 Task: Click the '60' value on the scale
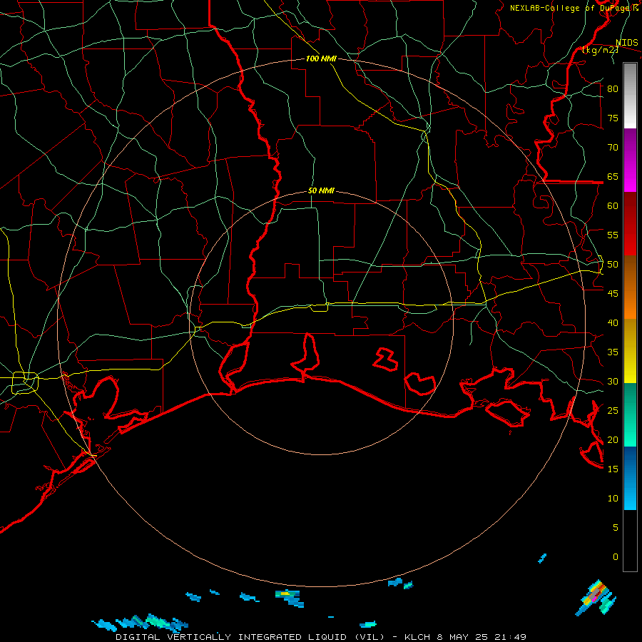click(613, 206)
